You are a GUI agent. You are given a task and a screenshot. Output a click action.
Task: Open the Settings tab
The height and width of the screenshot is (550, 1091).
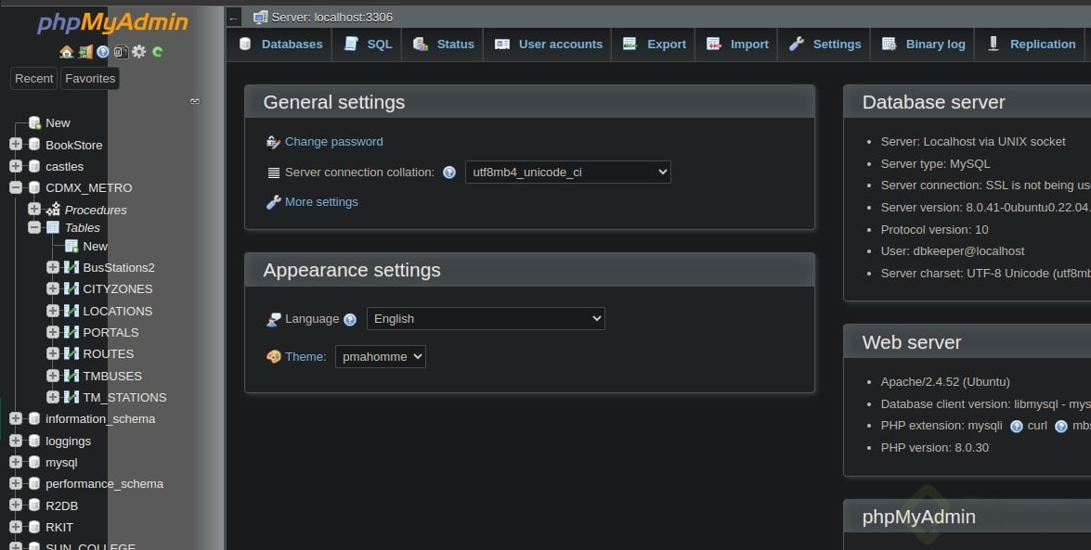(825, 44)
